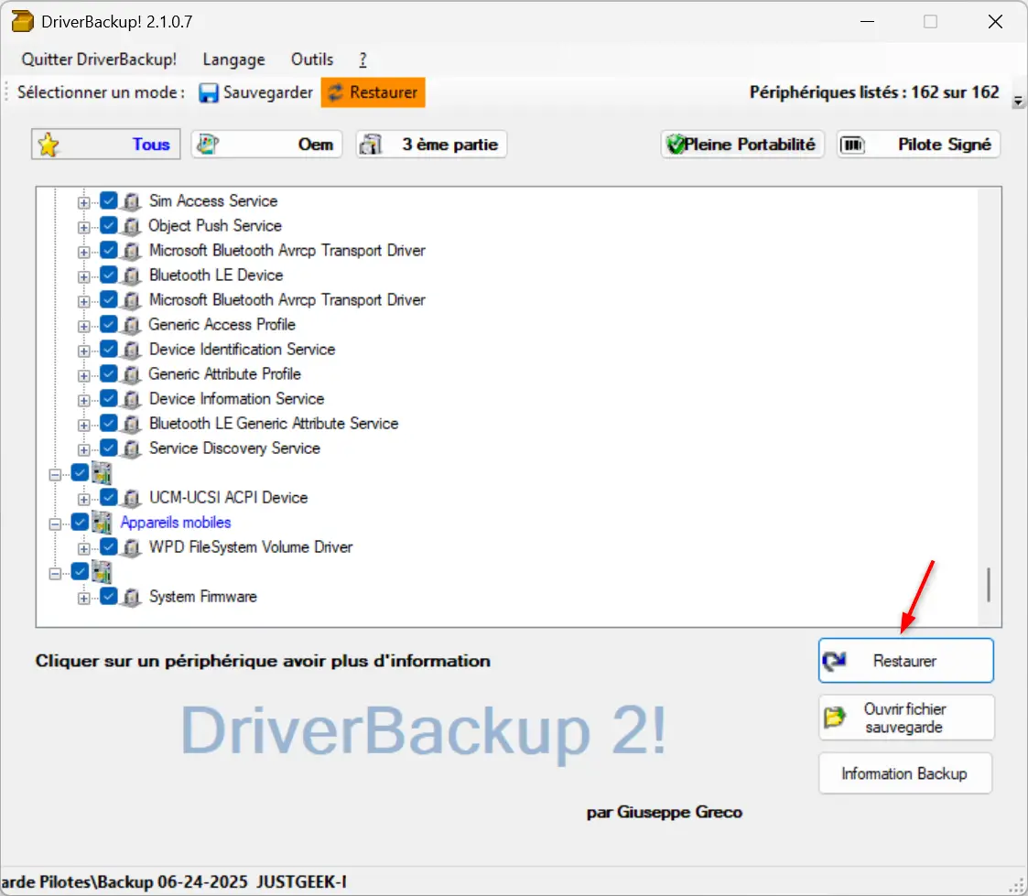Click the folder icon on Ouvrir fichier sauvegarde

835,718
